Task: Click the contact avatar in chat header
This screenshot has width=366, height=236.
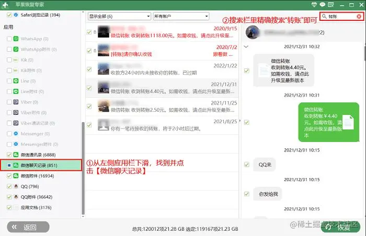Action: tap(253, 32)
